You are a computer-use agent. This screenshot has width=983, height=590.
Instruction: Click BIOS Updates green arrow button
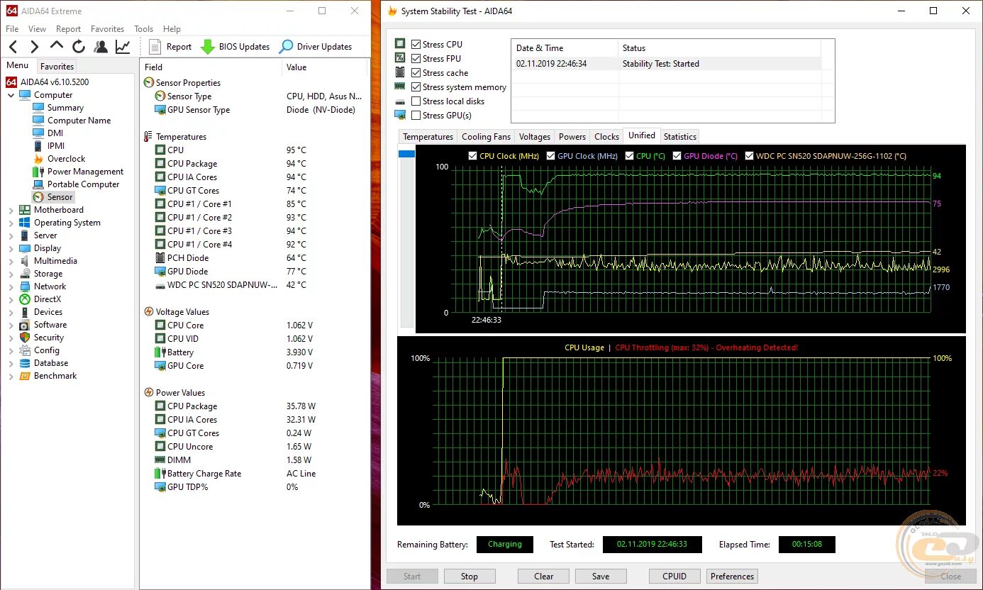tap(235, 47)
